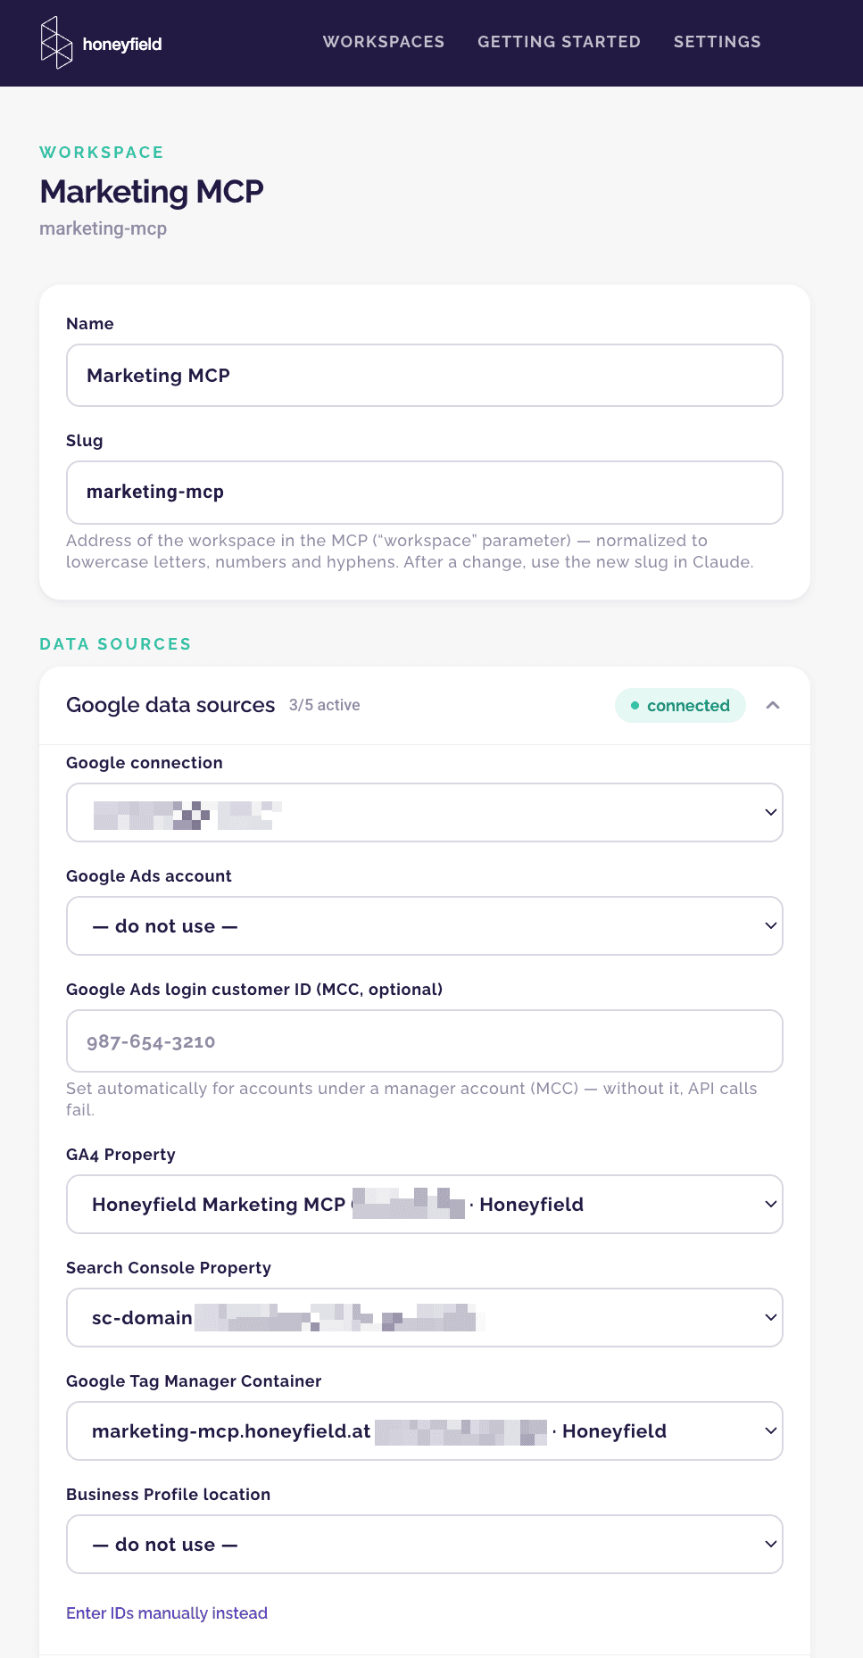Focus the Google Ads login customer ID field
This screenshot has height=1658, width=863.
click(425, 1041)
